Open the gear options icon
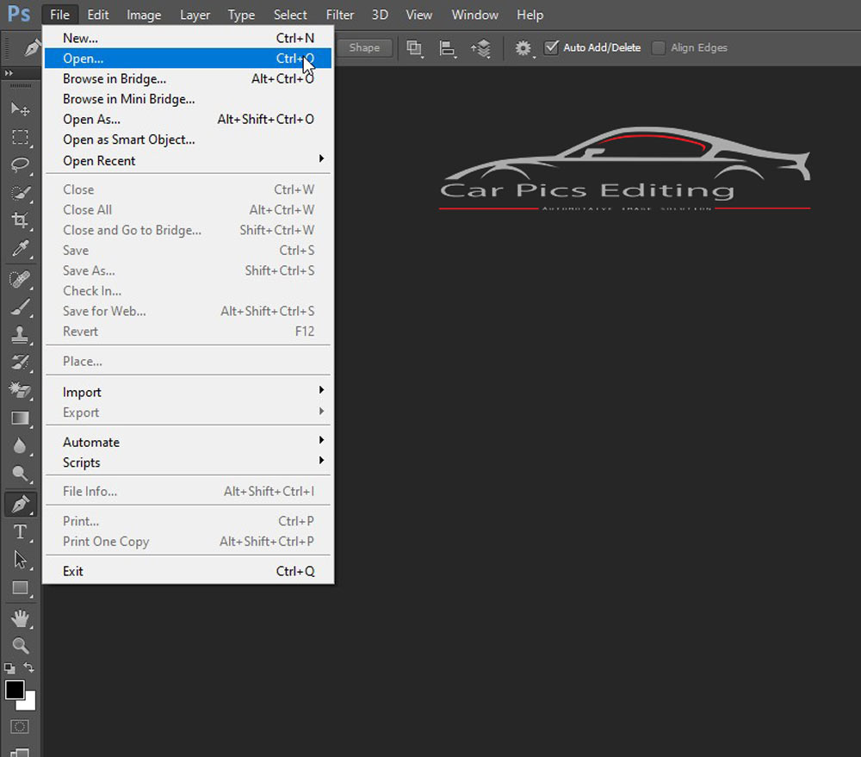861x757 pixels. pyautogui.click(x=523, y=48)
